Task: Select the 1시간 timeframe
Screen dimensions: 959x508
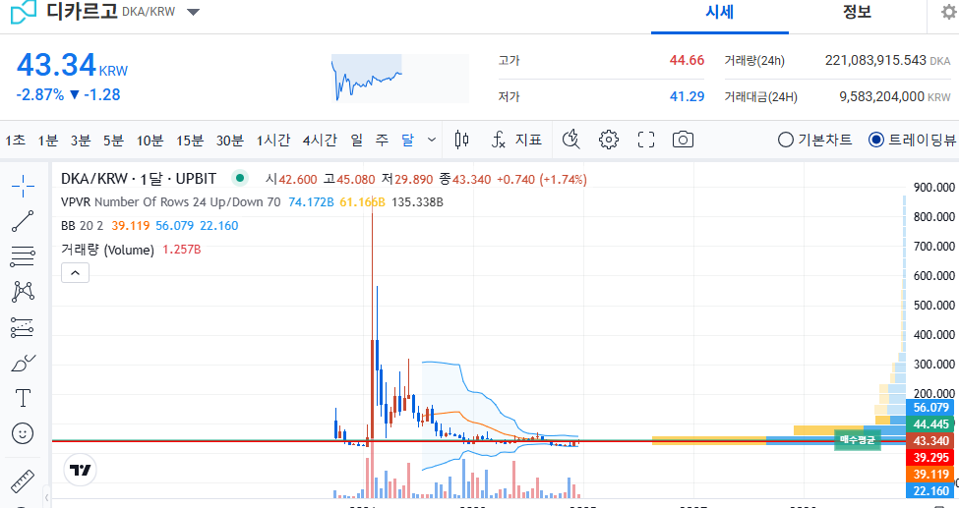Action: click(x=272, y=140)
